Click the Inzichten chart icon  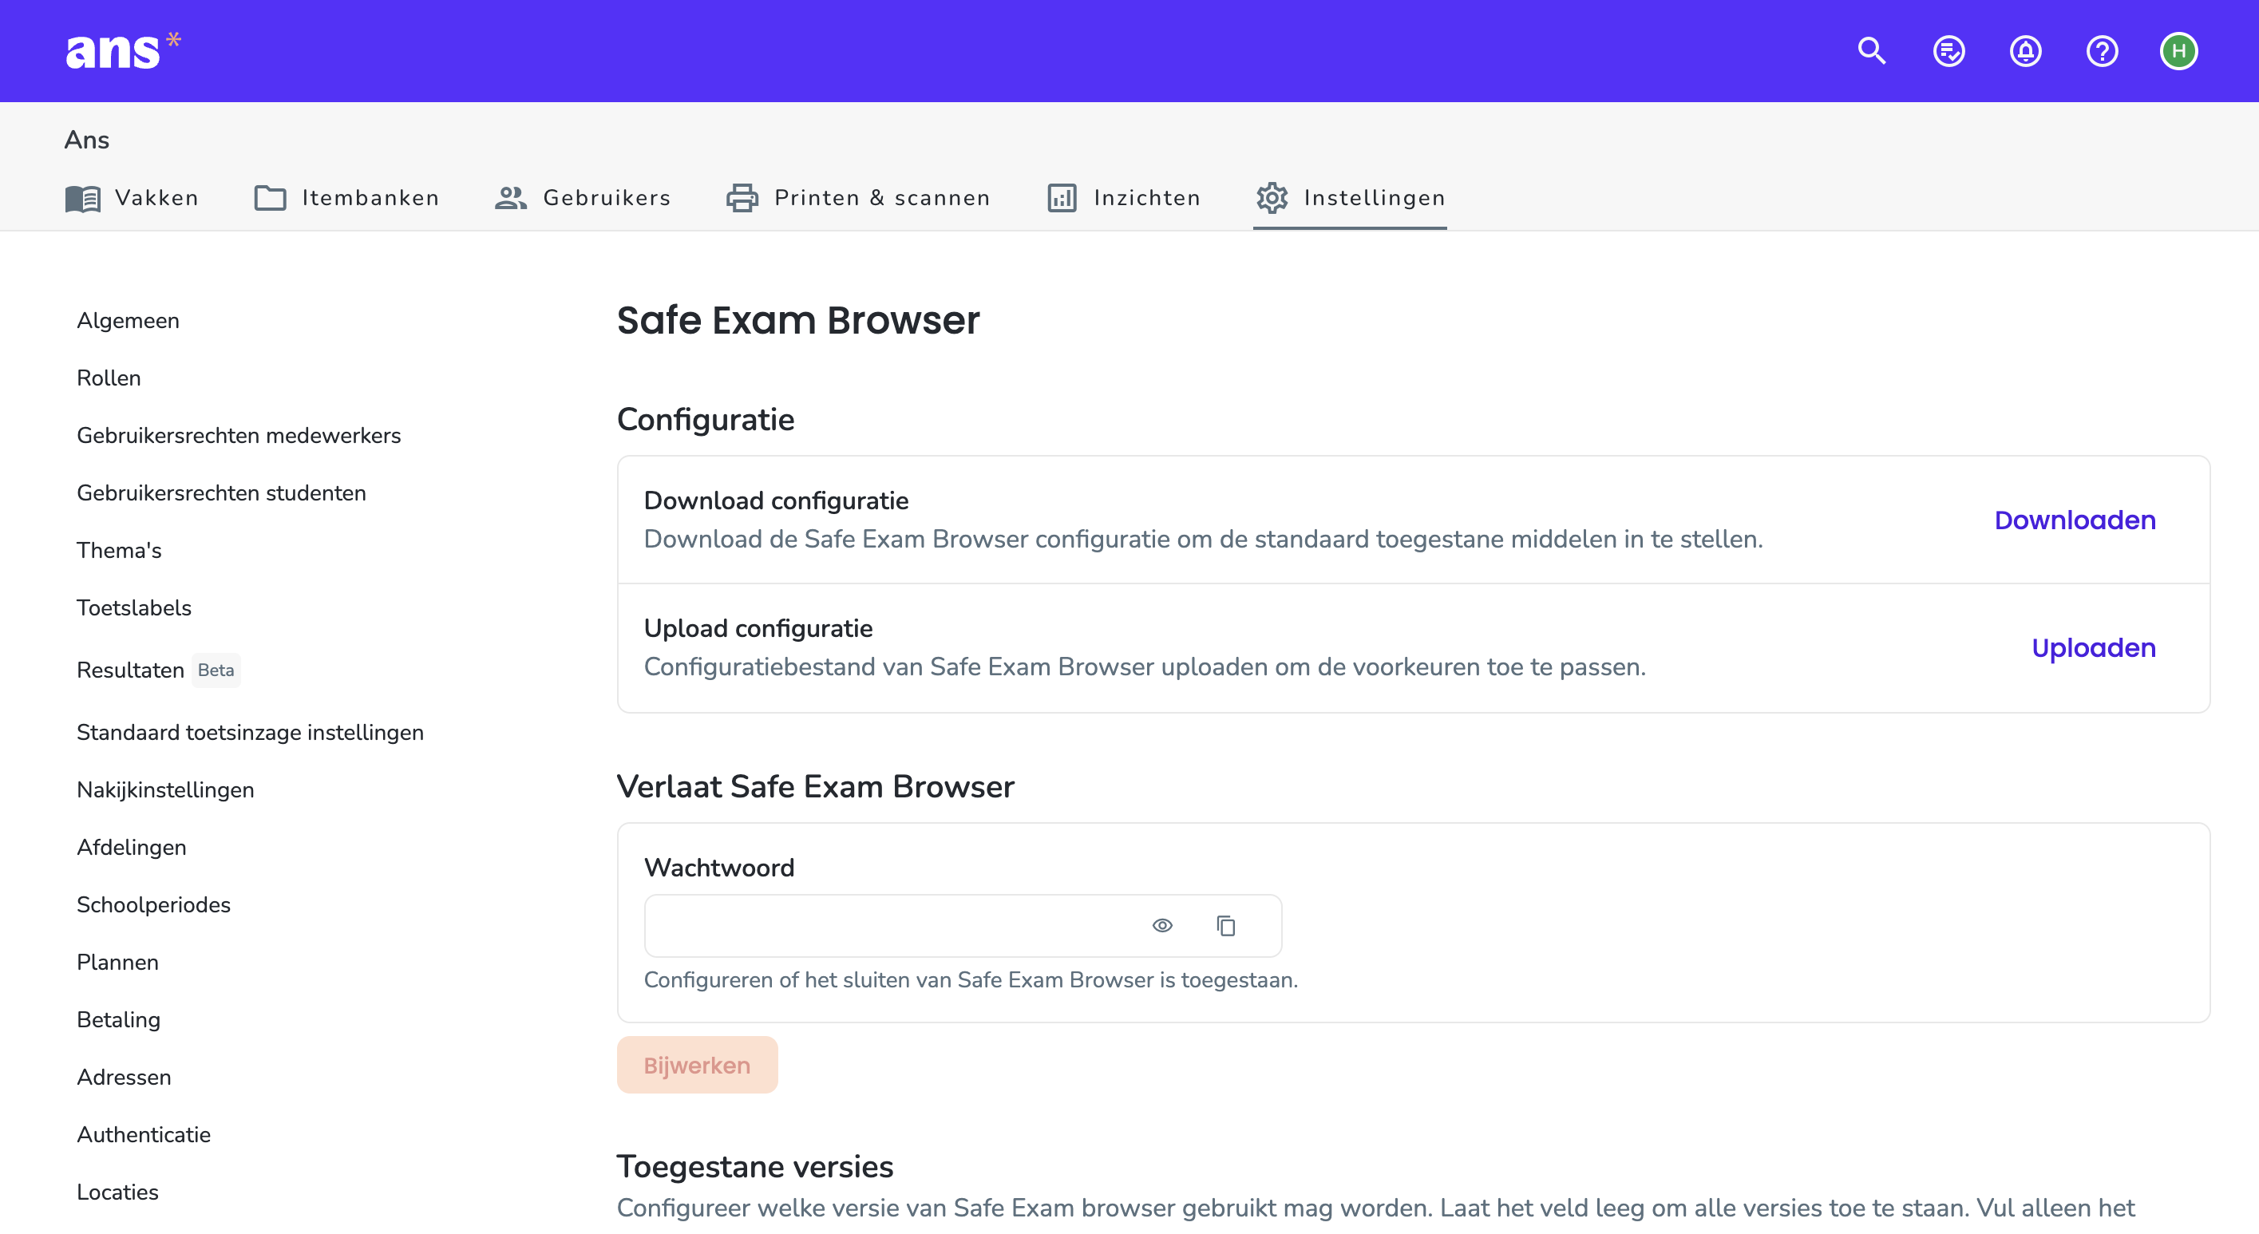(x=1061, y=198)
